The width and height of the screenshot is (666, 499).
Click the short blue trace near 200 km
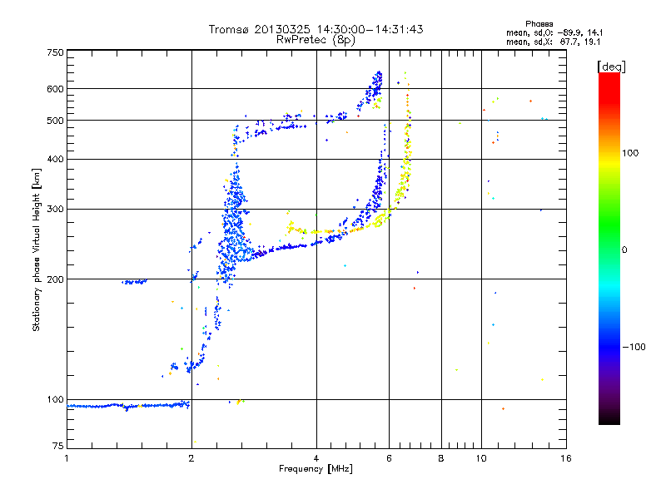pos(134,282)
